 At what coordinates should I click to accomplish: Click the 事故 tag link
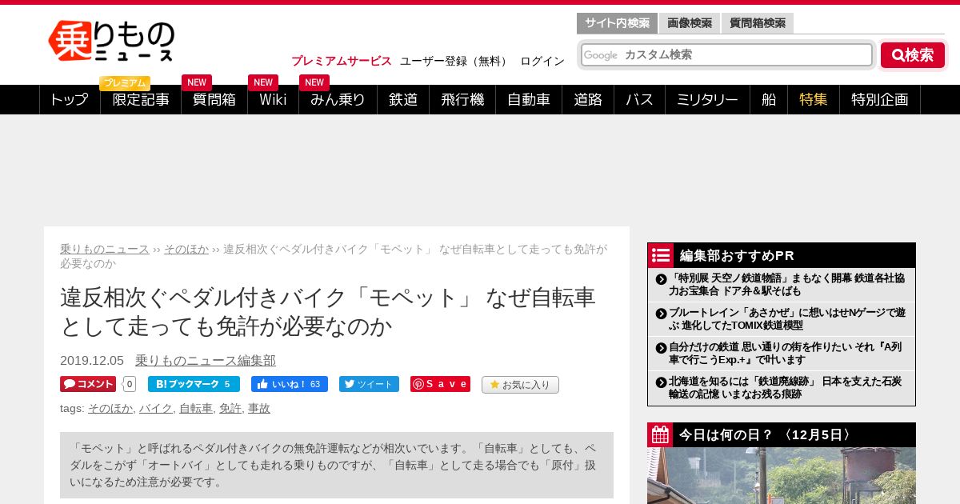(259, 409)
